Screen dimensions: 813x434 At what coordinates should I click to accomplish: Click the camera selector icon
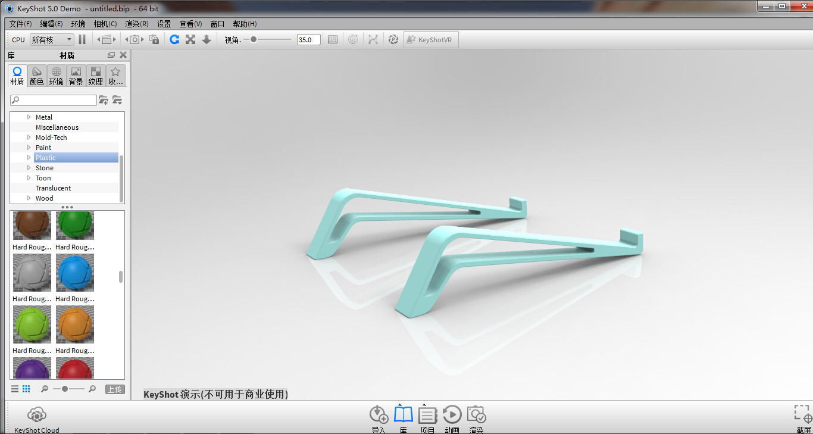click(x=135, y=39)
